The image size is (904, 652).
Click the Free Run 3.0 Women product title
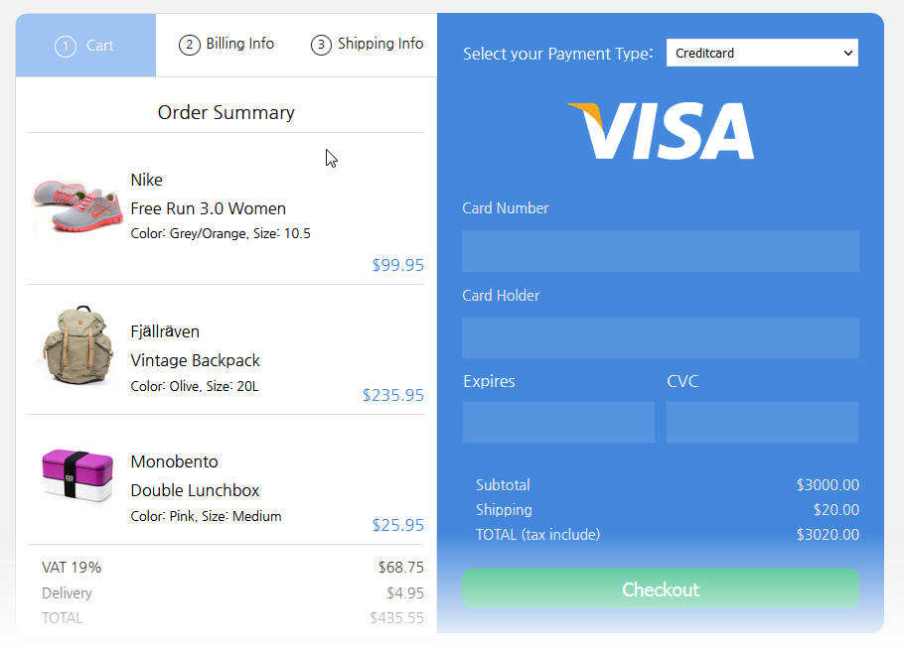point(209,208)
